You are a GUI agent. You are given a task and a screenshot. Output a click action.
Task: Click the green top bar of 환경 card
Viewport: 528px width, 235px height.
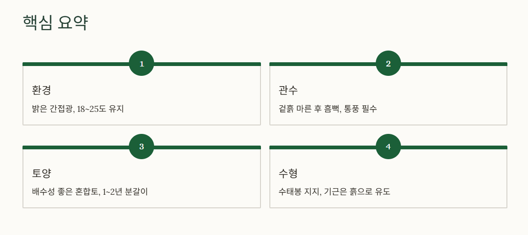tap(76, 64)
